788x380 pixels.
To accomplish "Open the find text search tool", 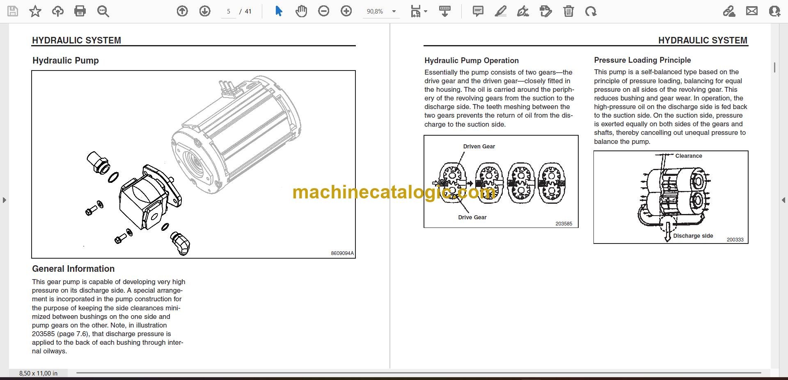I will point(103,11).
